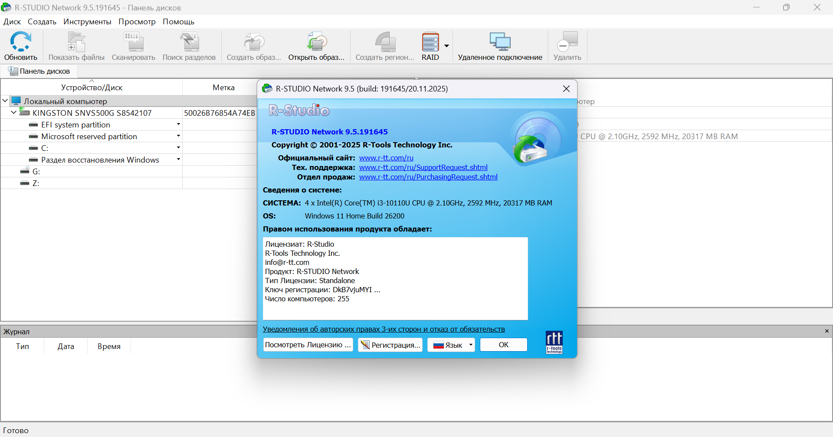This screenshot has height=437, width=833.
Task: Click the Создать образ toolbar icon
Action: [254, 42]
